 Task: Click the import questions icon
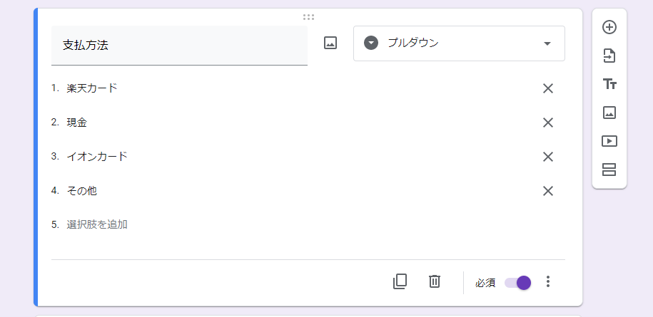pyautogui.click(x=609, y=56)
